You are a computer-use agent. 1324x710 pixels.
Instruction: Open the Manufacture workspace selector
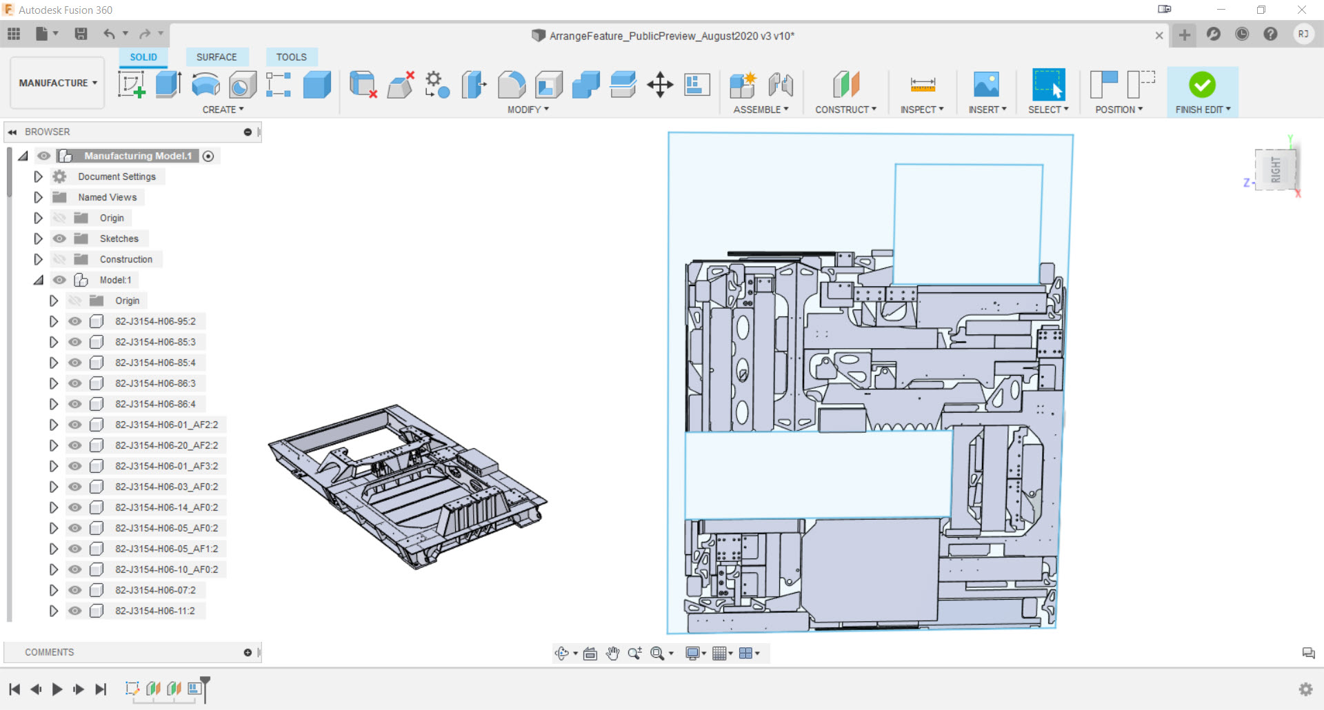57,83
